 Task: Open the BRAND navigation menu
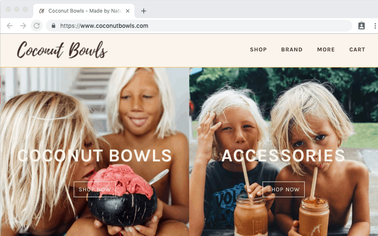(x=292, y=50)
